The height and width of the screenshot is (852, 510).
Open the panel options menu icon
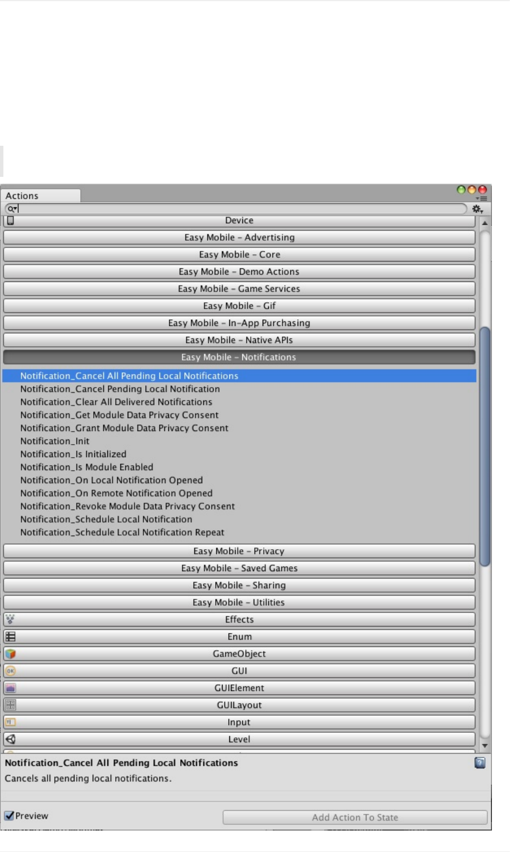point(482,198)
